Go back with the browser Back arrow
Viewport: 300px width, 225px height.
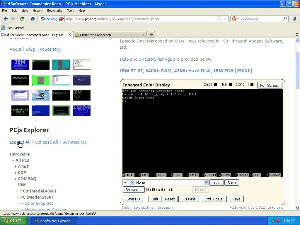point(6,19)
